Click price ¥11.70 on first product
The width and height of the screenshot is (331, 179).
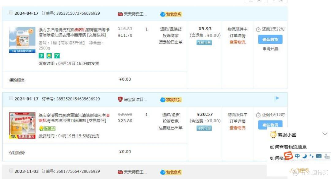(125, 35)
